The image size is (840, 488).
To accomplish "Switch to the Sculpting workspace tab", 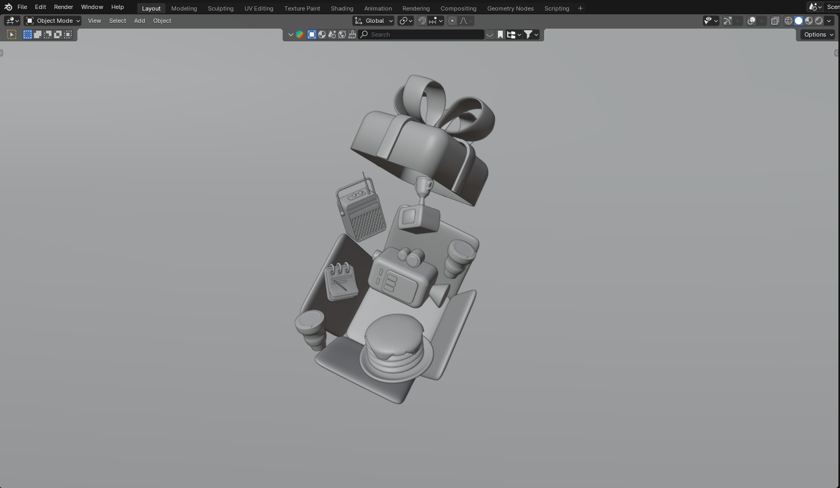I will point(220,8).
